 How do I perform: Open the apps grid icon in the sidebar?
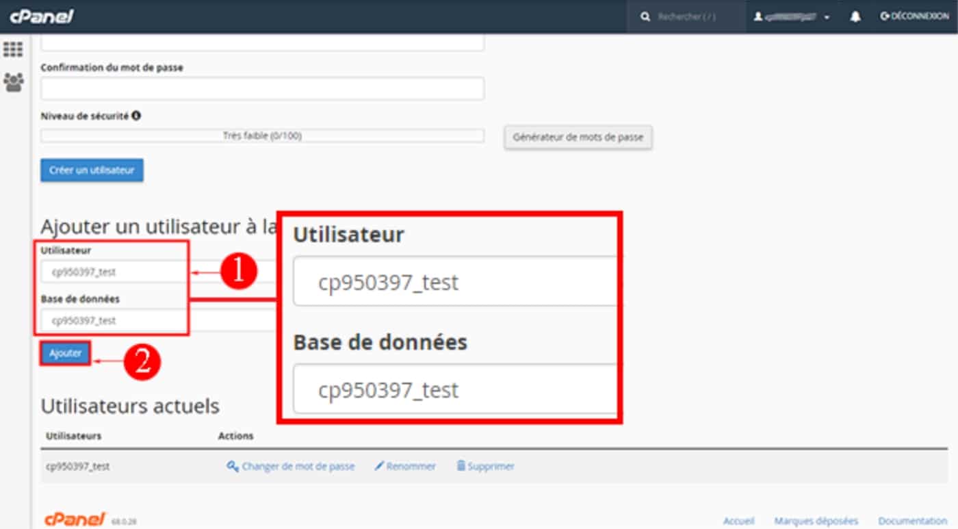(x=14, y=49)
